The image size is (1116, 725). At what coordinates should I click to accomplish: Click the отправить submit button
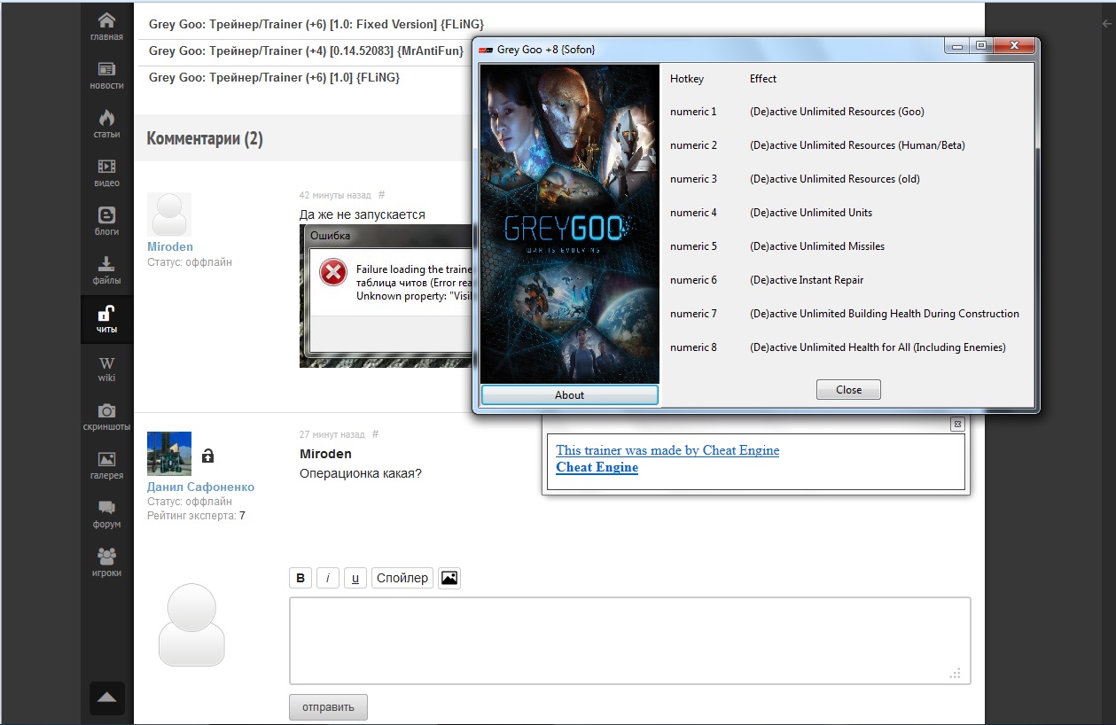328,706
